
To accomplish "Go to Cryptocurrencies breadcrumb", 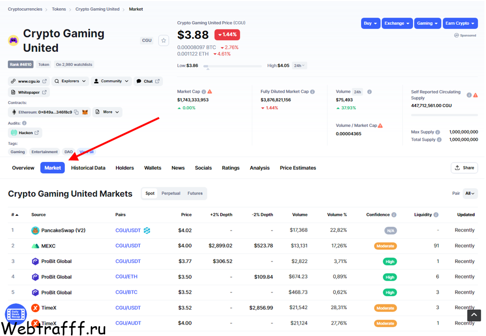I will (x=25, y=9).
